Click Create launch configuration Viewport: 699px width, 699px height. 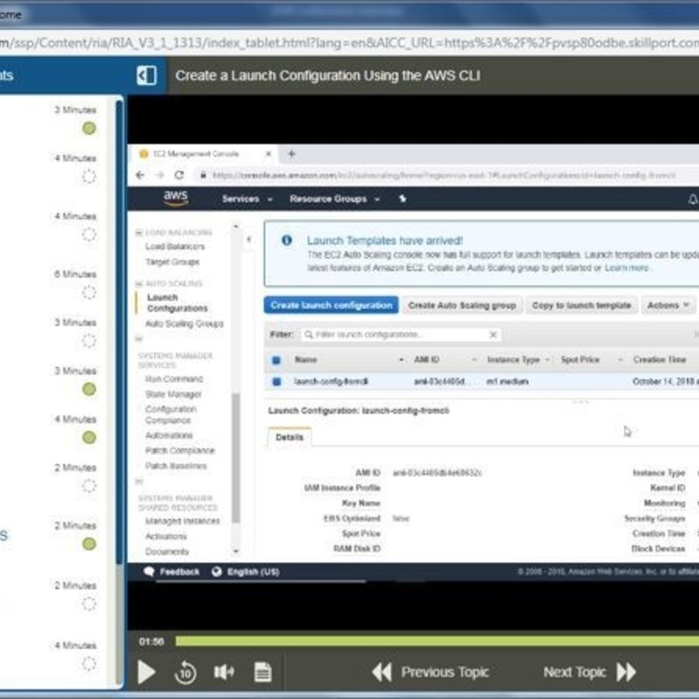(x=331, y=305)
